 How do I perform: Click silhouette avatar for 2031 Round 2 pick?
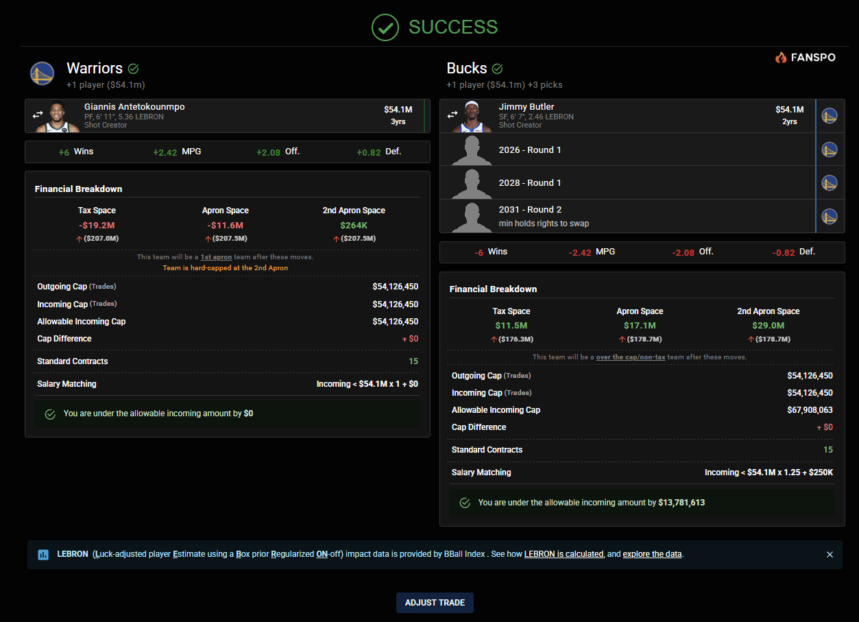(472, 217)
